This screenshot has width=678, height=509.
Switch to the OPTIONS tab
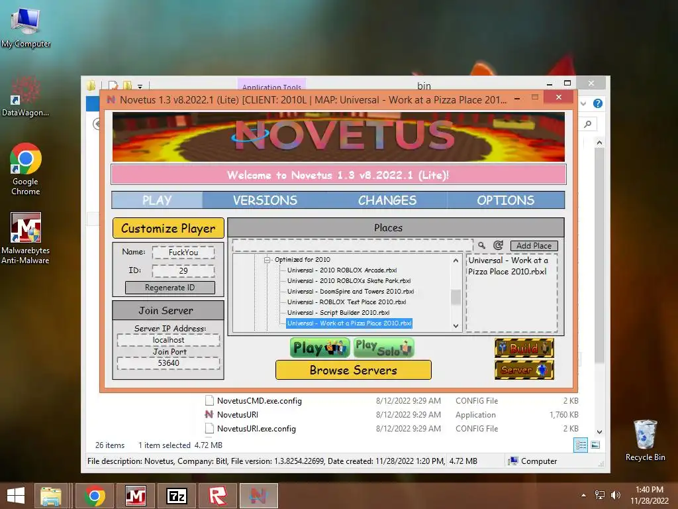tap(505, 200)
